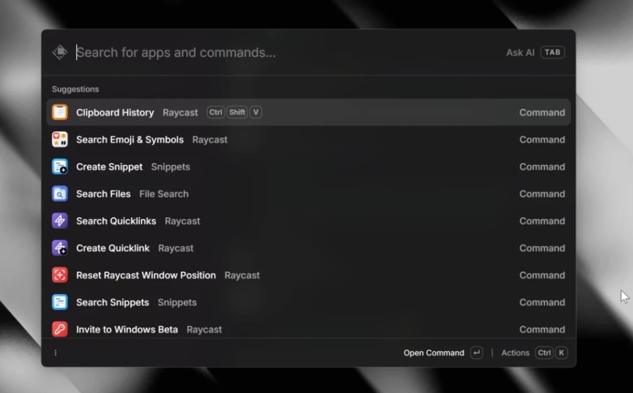
Task: Click the Search Snippets icon
Action: (60, 302)
